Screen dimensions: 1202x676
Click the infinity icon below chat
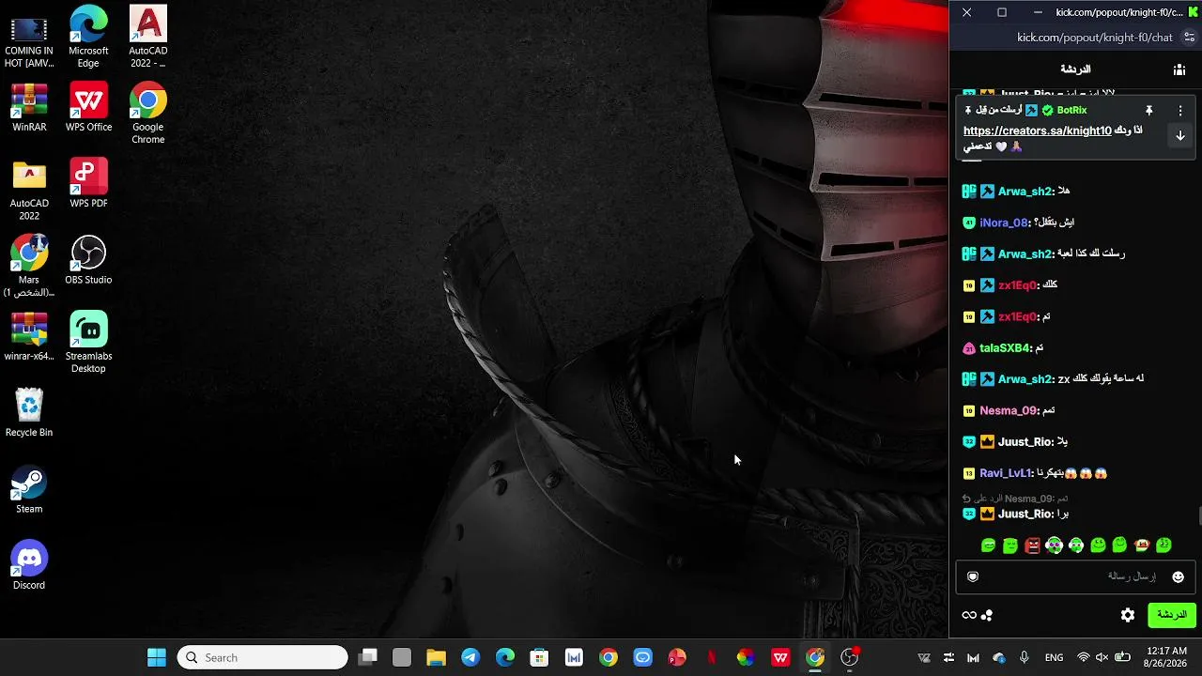(969, 615)
